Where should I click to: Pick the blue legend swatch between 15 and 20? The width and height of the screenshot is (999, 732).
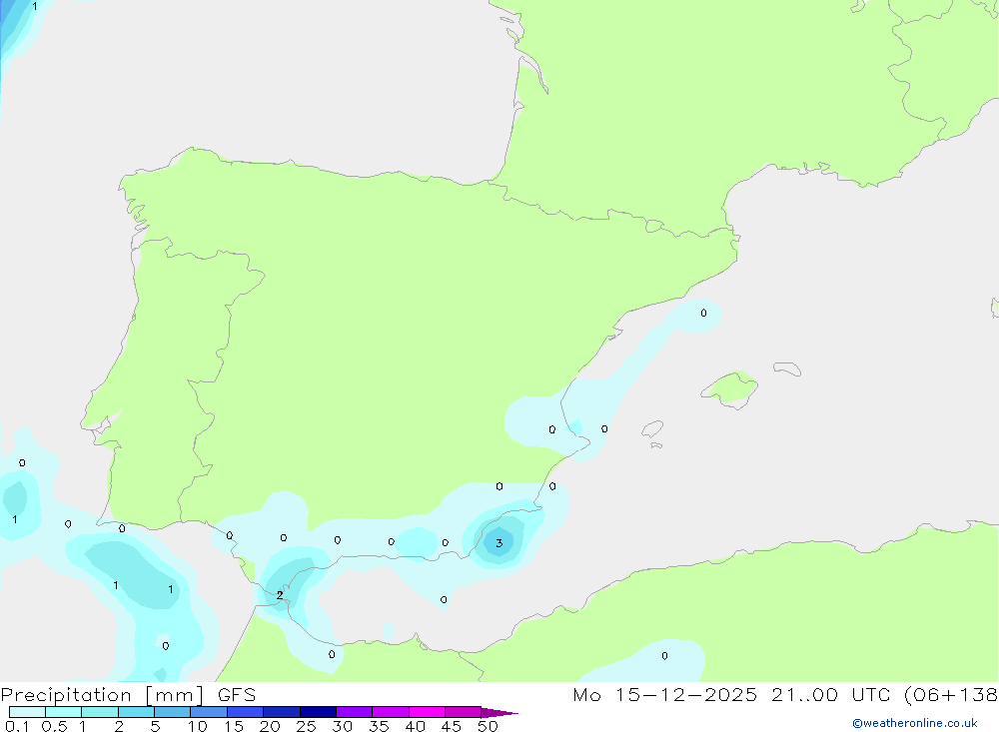point(246,712)
